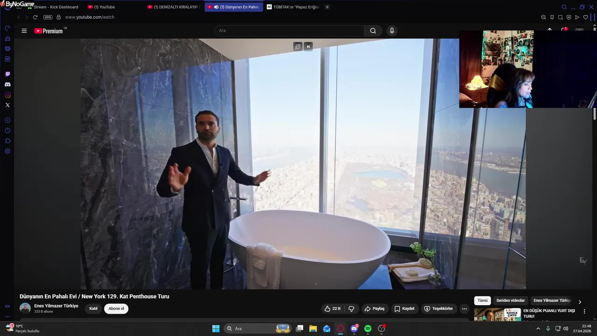Dislike the video with the thumbs-down
The height and width of the screenshot is (336, 597).
(x=351, y=308)
